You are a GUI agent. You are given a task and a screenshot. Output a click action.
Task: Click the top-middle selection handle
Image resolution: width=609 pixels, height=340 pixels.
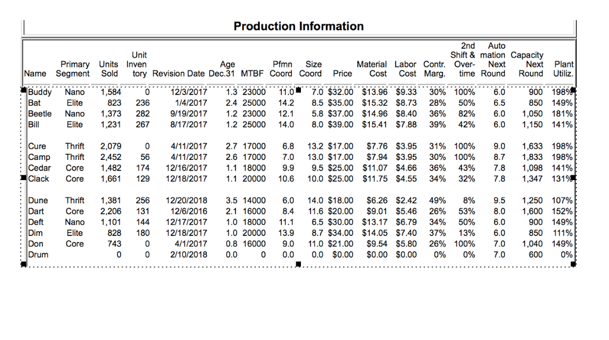298,90
